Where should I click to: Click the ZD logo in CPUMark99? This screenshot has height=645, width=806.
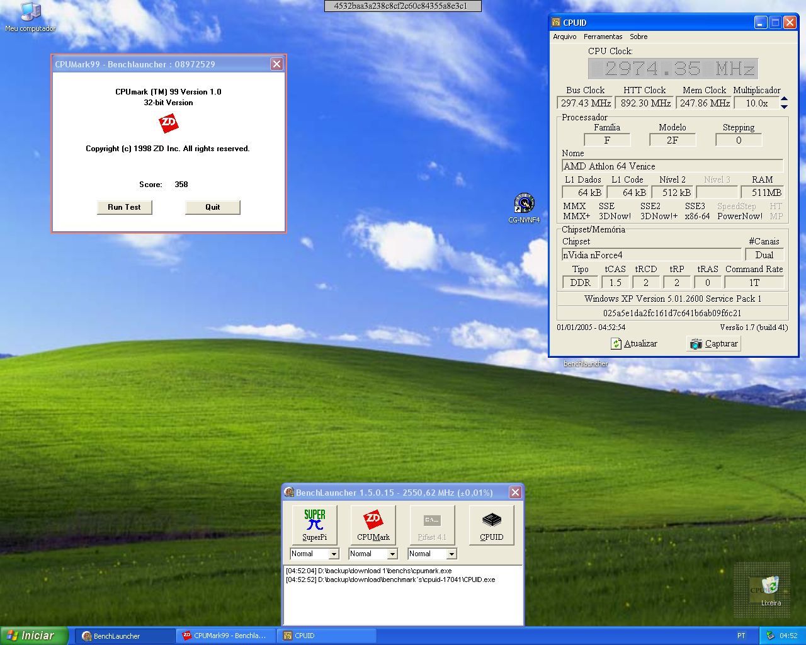pyautogui.click(x=168, y=123)
